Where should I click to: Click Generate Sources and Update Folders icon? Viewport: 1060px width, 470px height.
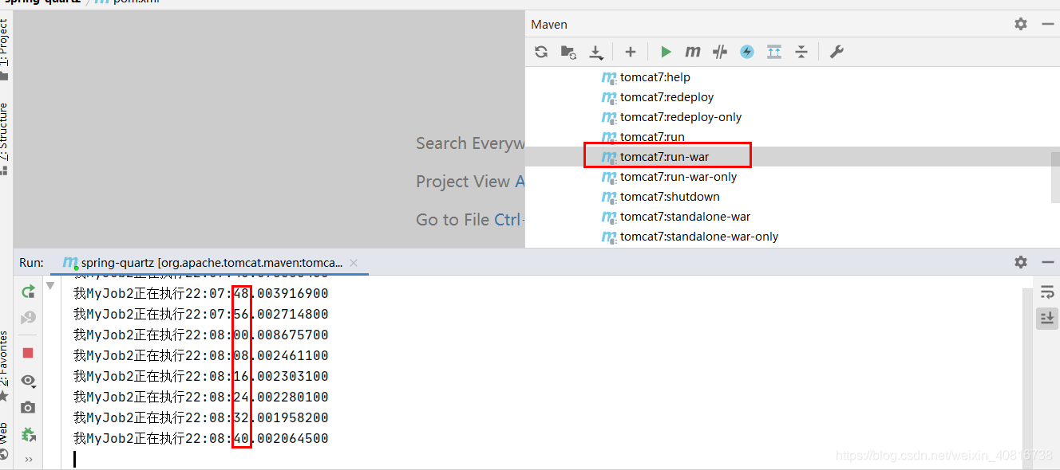[568, 52]
